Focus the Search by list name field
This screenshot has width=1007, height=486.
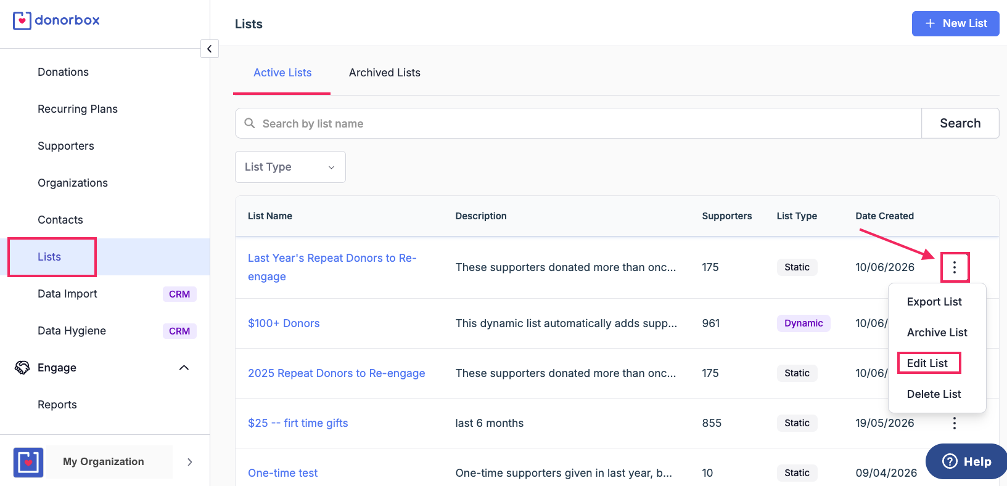pos(578,123)
